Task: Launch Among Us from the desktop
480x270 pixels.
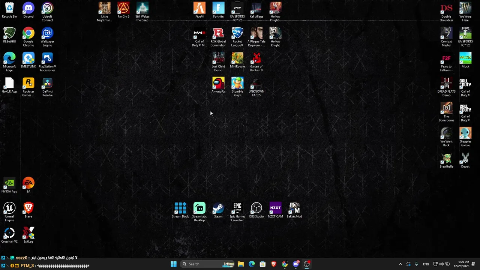Action: tap(218, 85)
